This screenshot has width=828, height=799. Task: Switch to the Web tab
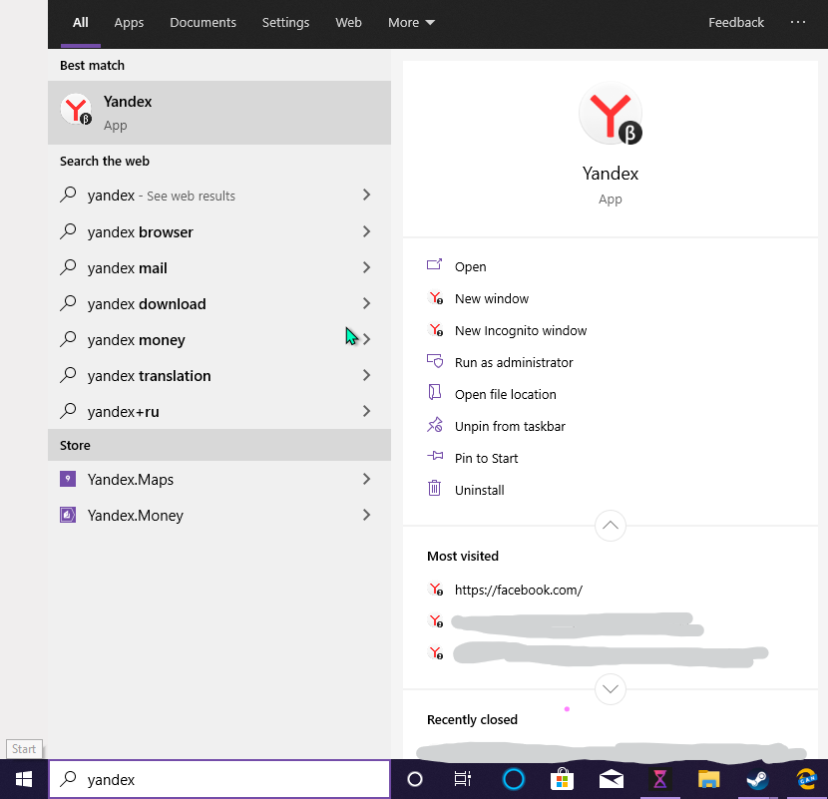pyautogui.click(x=348, y=22)
